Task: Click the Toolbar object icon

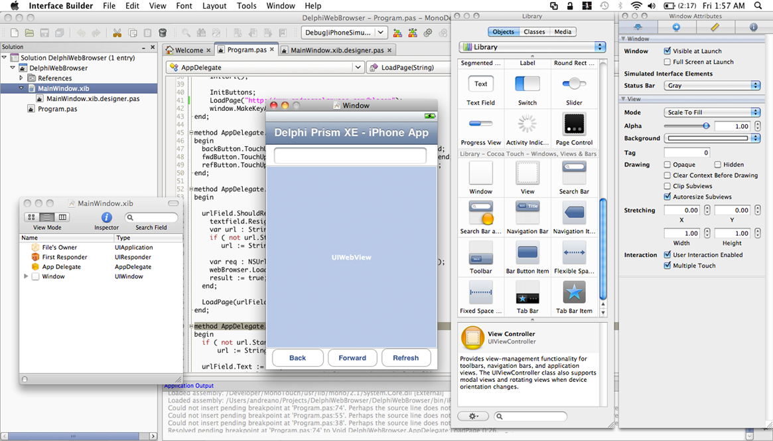Action: pos(481,253)
